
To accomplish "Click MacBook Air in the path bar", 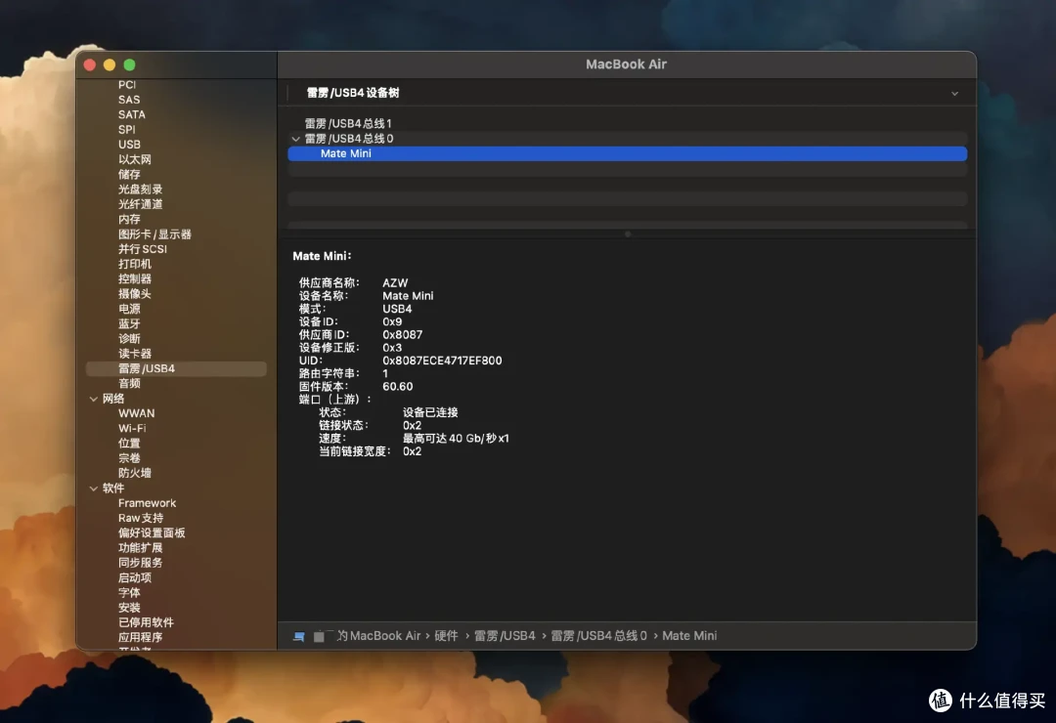I will click(384, 635).
